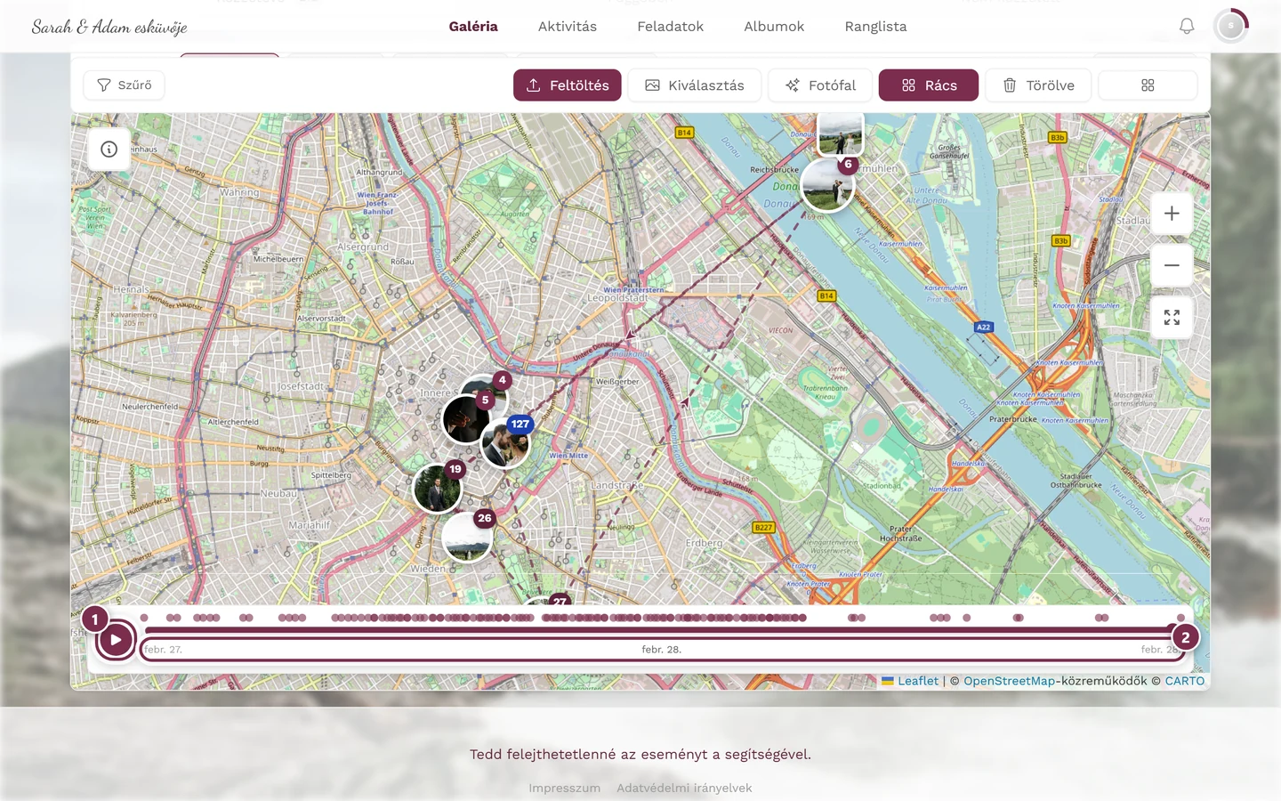Open Adatvédelmi irányelvek privacy link

(x=684, y=788)
